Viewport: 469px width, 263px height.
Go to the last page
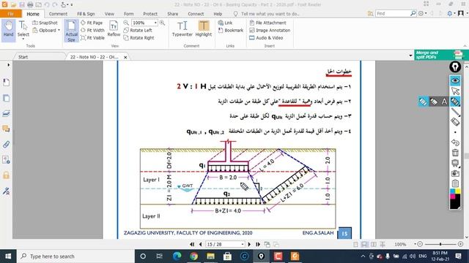click(258, 244)
